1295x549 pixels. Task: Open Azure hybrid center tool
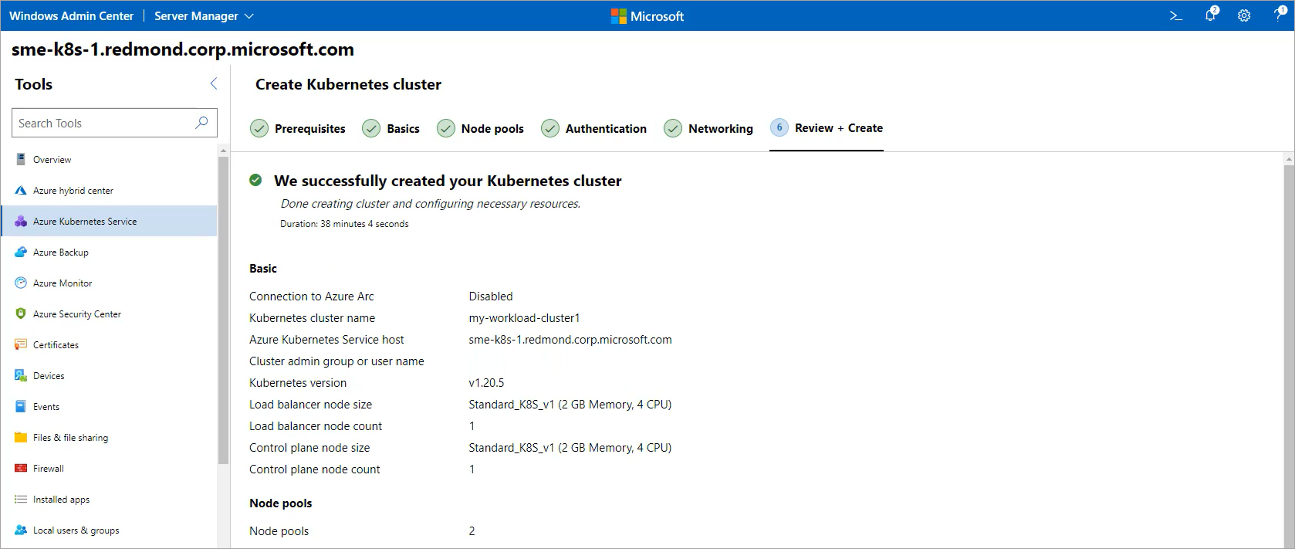point(110,190)
